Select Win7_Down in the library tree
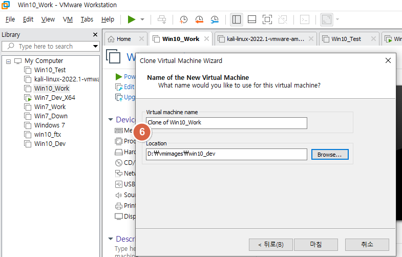 tap(51, 116)
